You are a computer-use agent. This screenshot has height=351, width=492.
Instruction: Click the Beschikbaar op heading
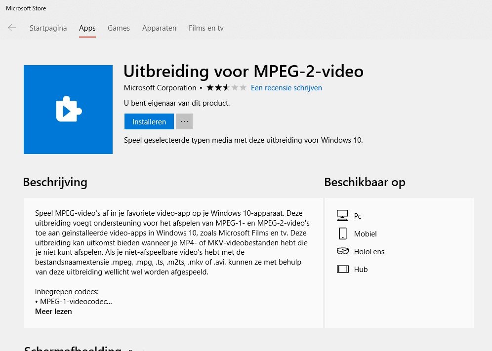365,182
